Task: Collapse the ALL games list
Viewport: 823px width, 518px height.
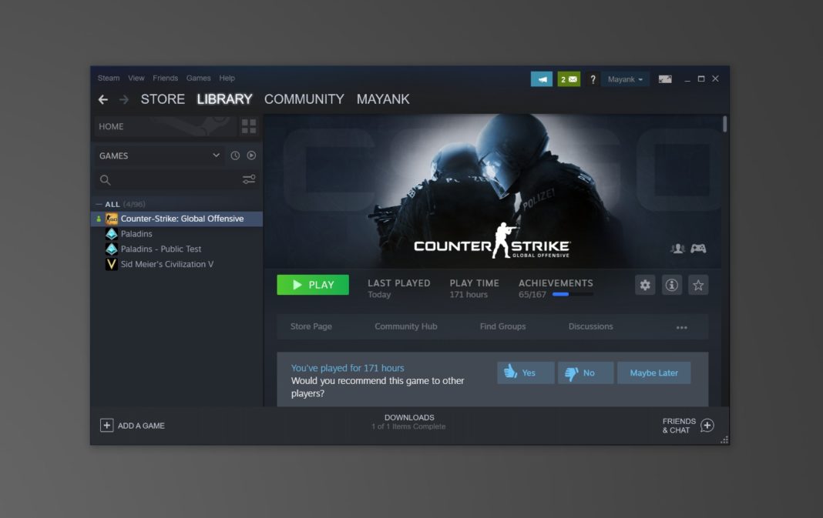Action: coord(99,203)
